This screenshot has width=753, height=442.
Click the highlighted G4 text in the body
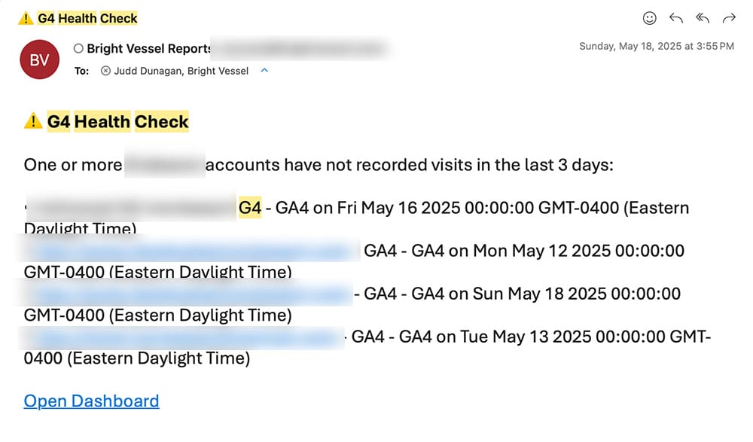(x=251, y=207)
